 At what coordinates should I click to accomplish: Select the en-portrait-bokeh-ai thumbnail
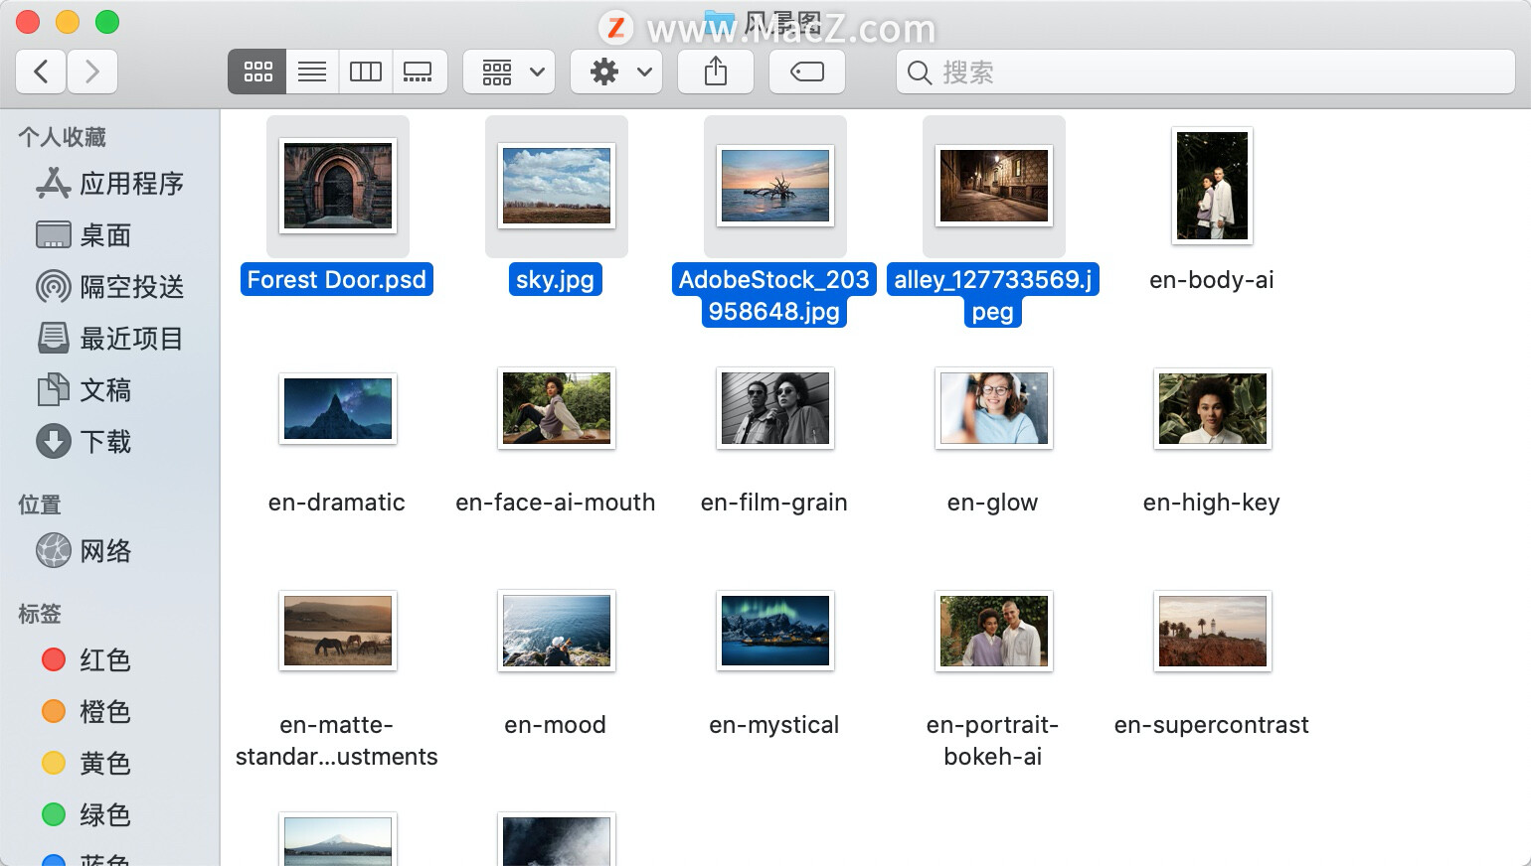(x=994, y=631)
